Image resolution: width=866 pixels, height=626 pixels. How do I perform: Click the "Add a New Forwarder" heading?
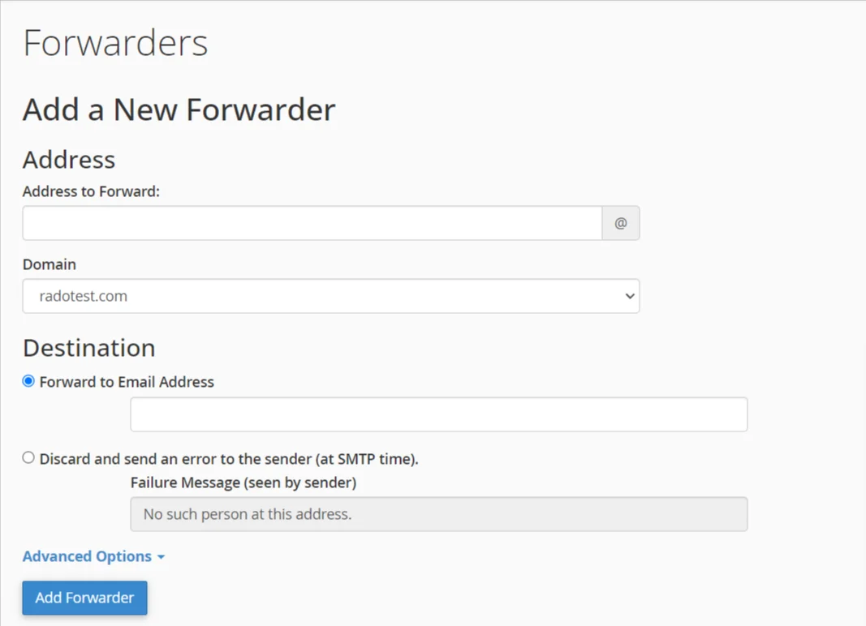point(179,109)
